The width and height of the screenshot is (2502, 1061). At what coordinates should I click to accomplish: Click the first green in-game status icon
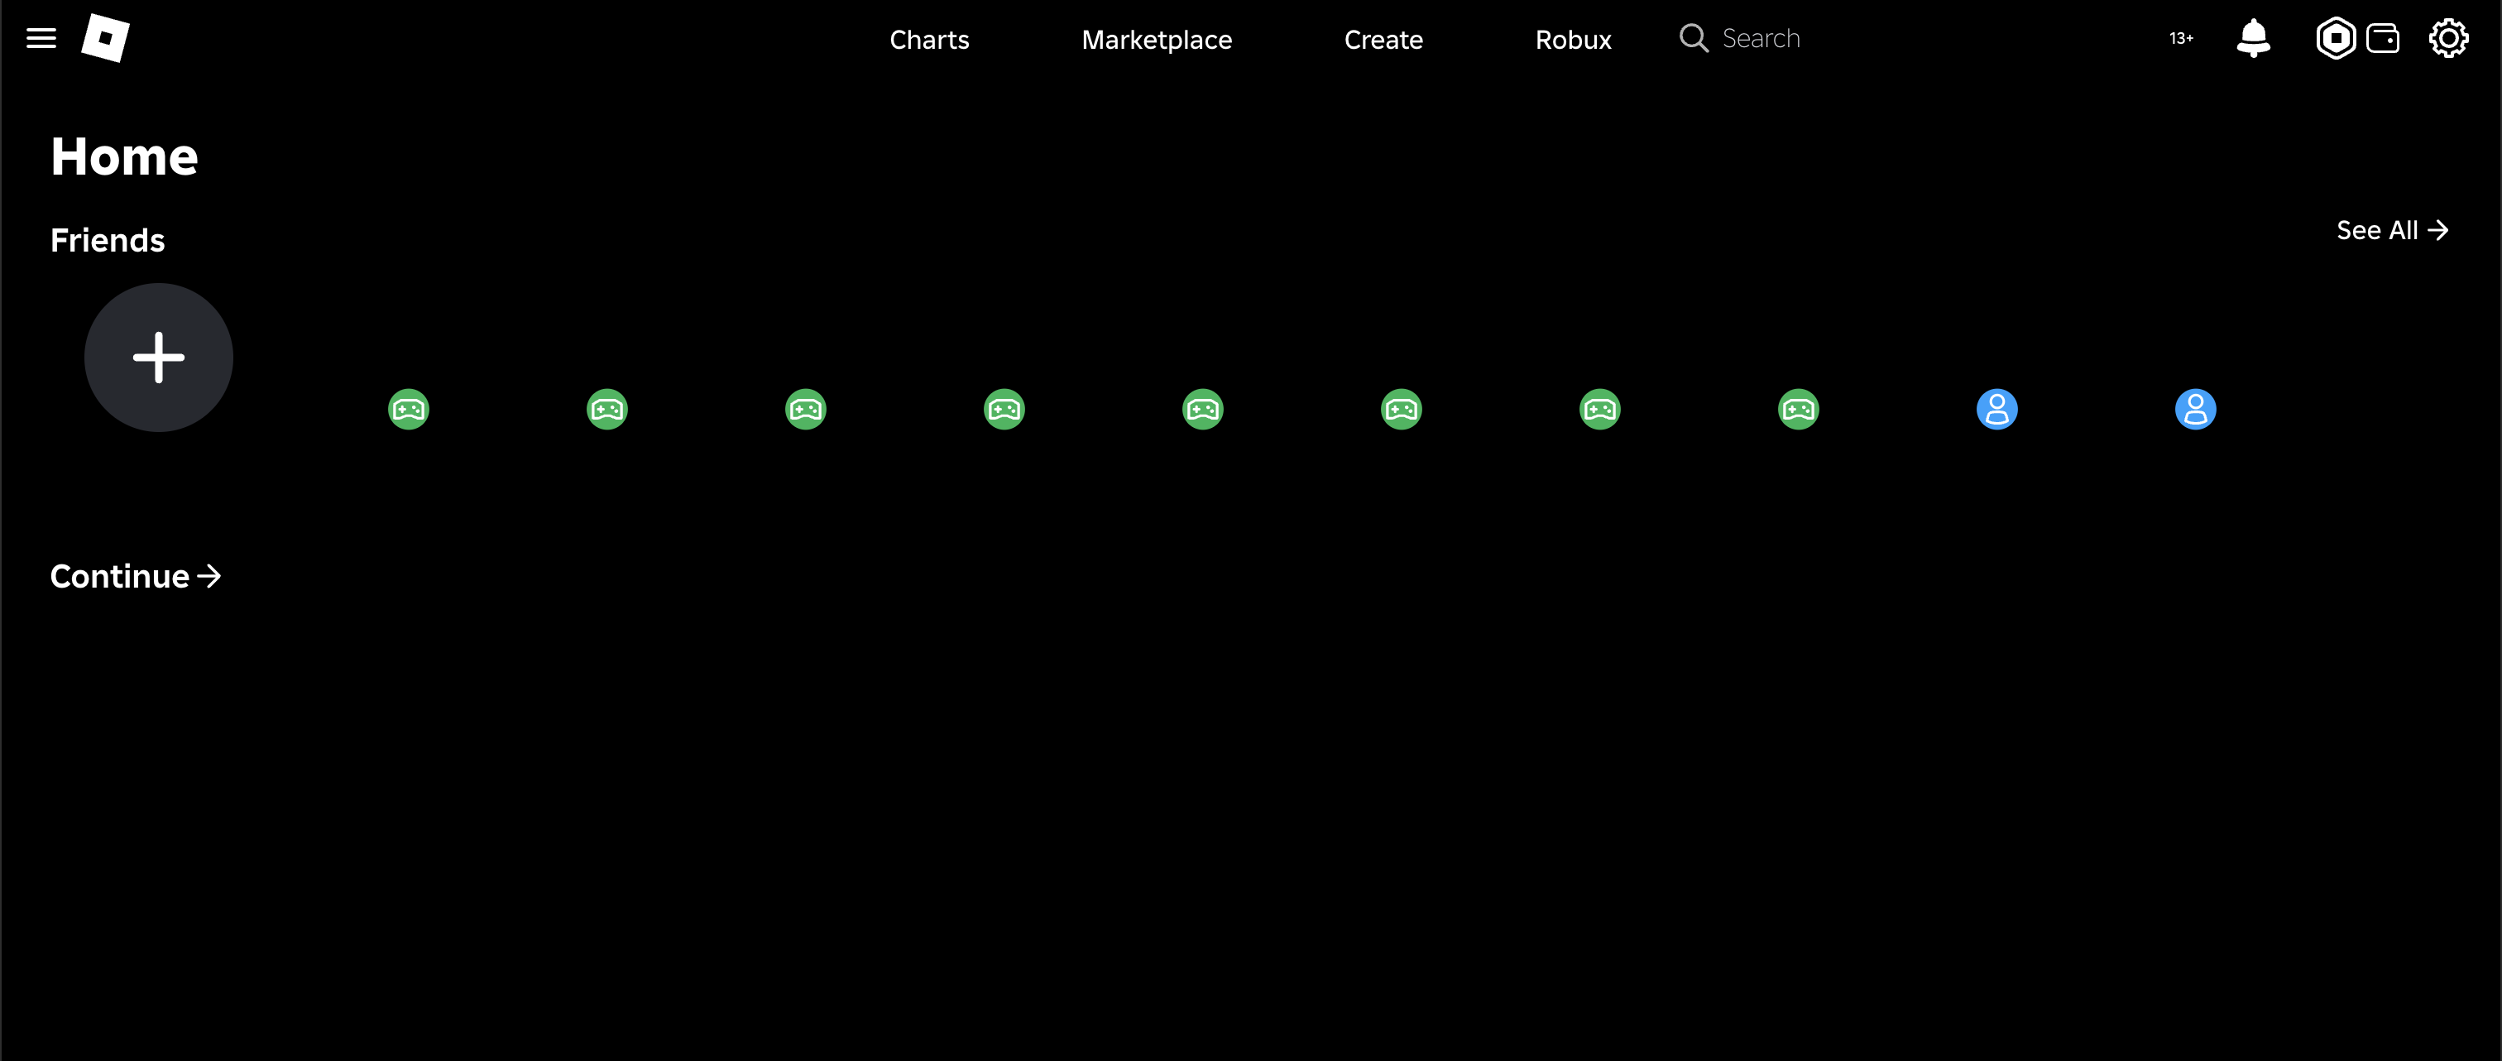point(408,409)
